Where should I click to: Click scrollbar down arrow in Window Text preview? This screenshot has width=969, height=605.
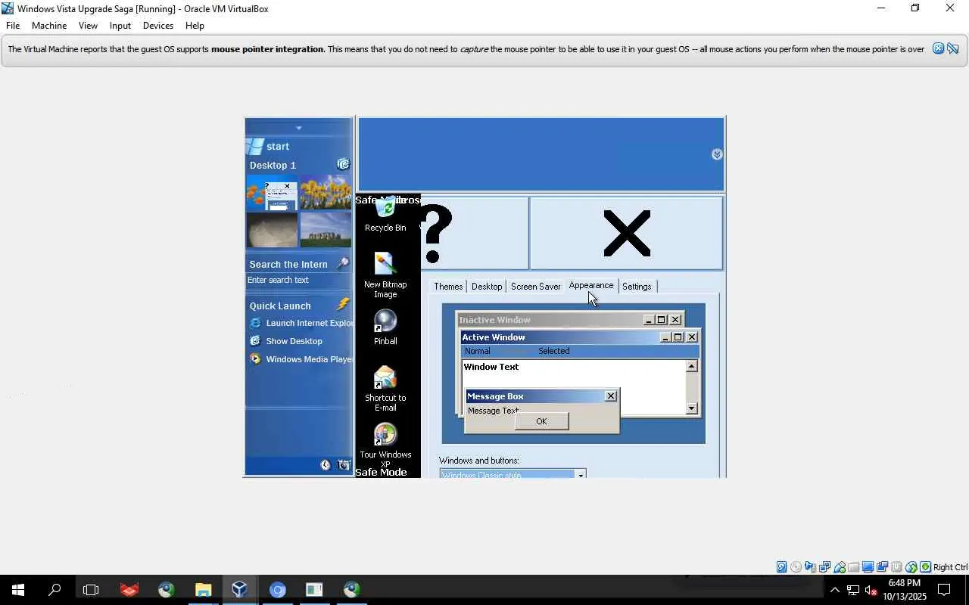pyautogui.click(x=691, y=408)
